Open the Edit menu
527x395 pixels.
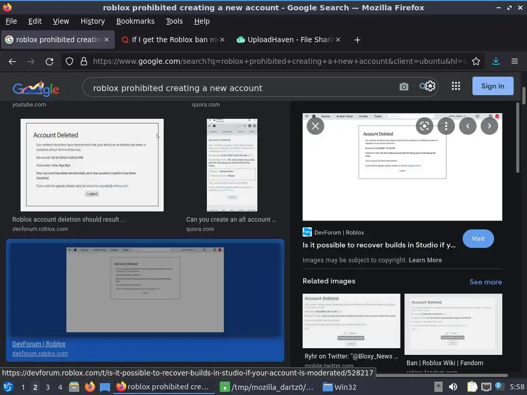[35, 21]
